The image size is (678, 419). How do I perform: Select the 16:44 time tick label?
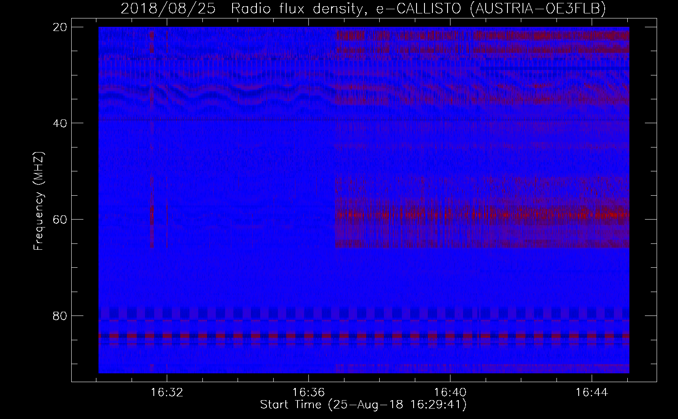click(592, 392)
